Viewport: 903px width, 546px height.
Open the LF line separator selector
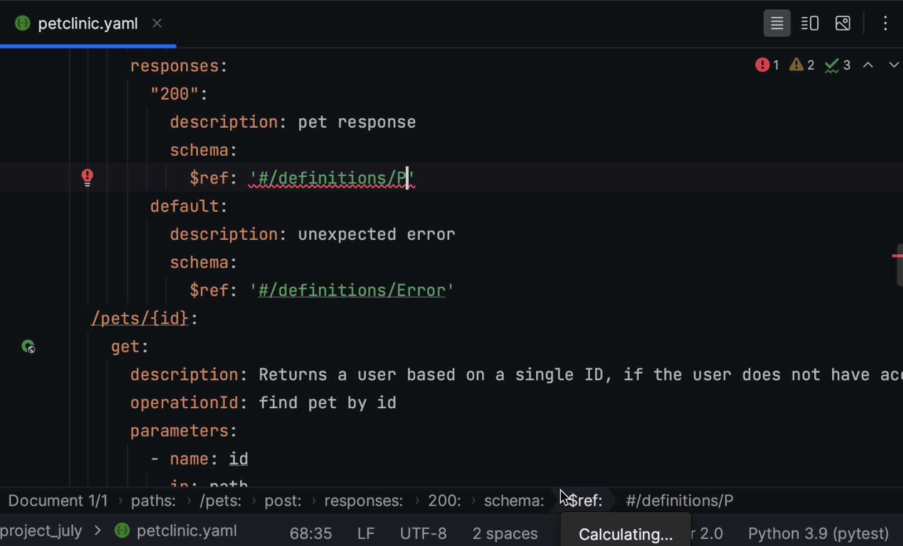[366, 533]
